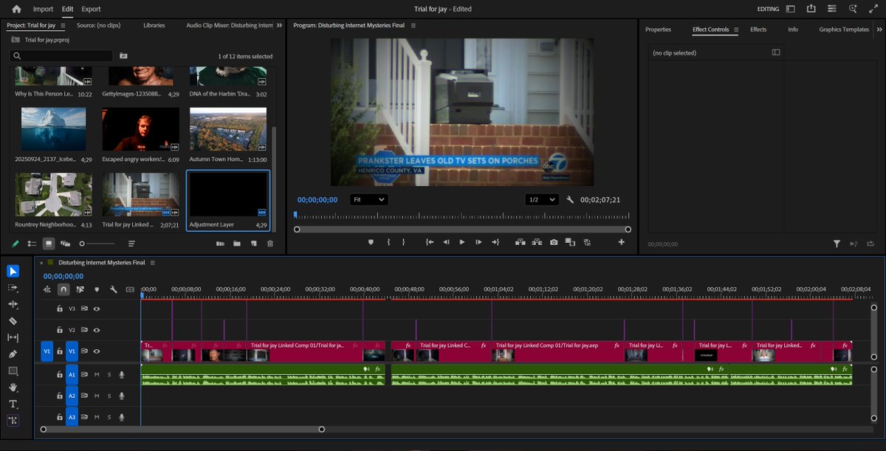Open the Libraries tab
This screenshot has height=451, width=886.
pyautogui.click(x=154, y=25)
